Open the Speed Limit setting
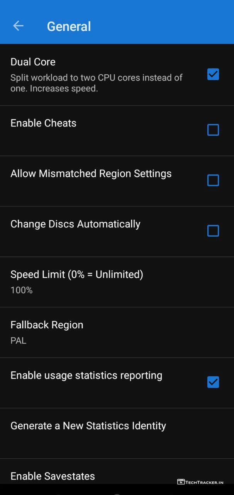The width and height of the screenshot is (234, 495). coord(76,275)
